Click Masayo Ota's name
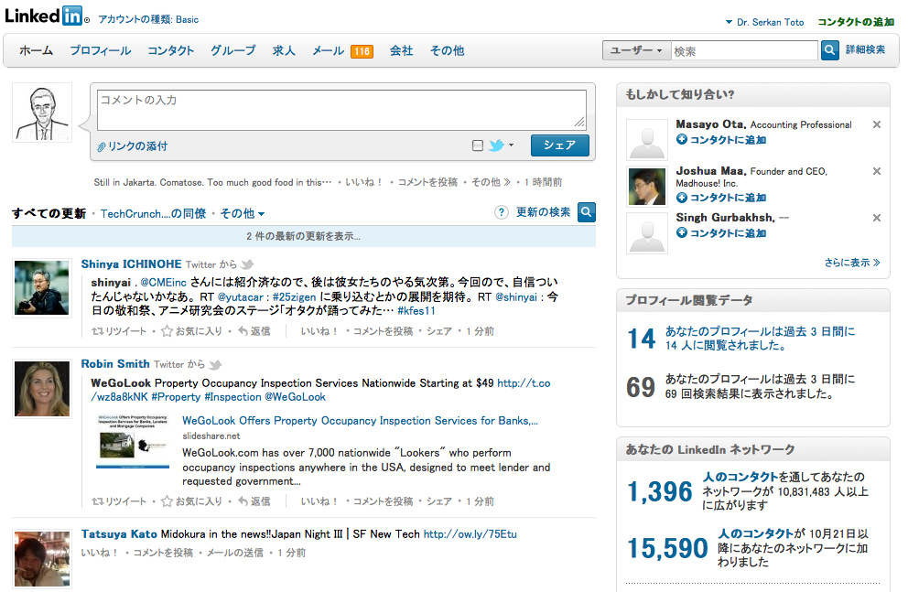This screenshot has height=592, width=908. point(710,124)
